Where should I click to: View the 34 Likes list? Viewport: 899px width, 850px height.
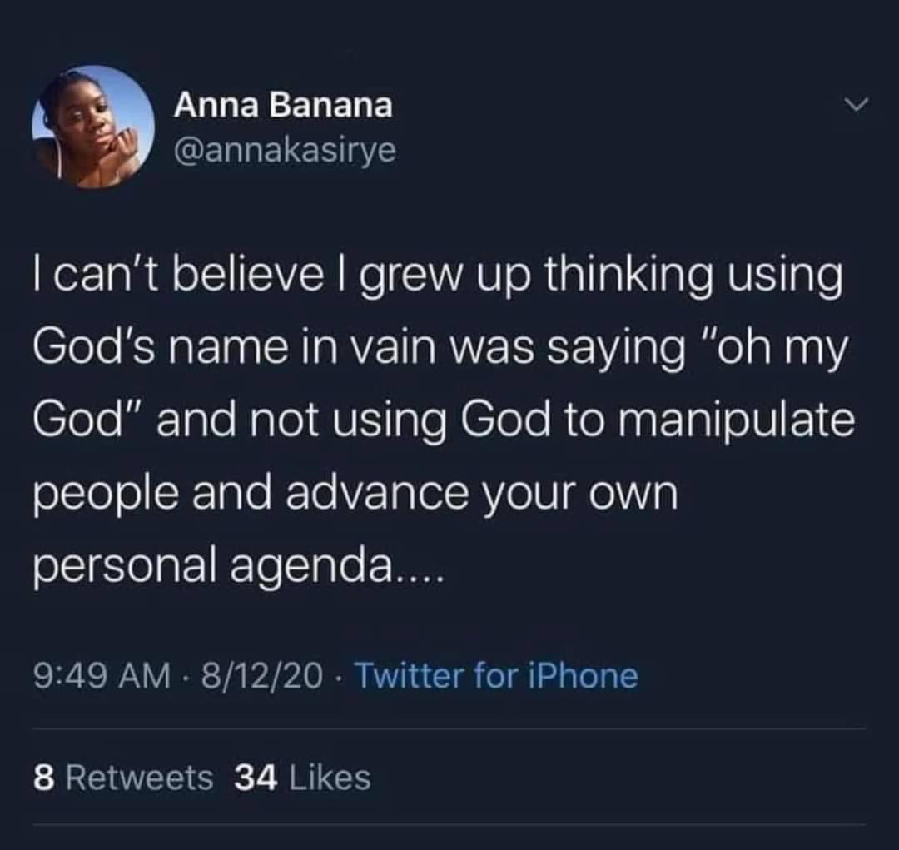(x=303, y=778)
